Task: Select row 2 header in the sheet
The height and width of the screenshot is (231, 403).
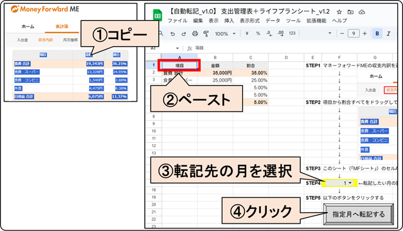Action: pos(153,73)
